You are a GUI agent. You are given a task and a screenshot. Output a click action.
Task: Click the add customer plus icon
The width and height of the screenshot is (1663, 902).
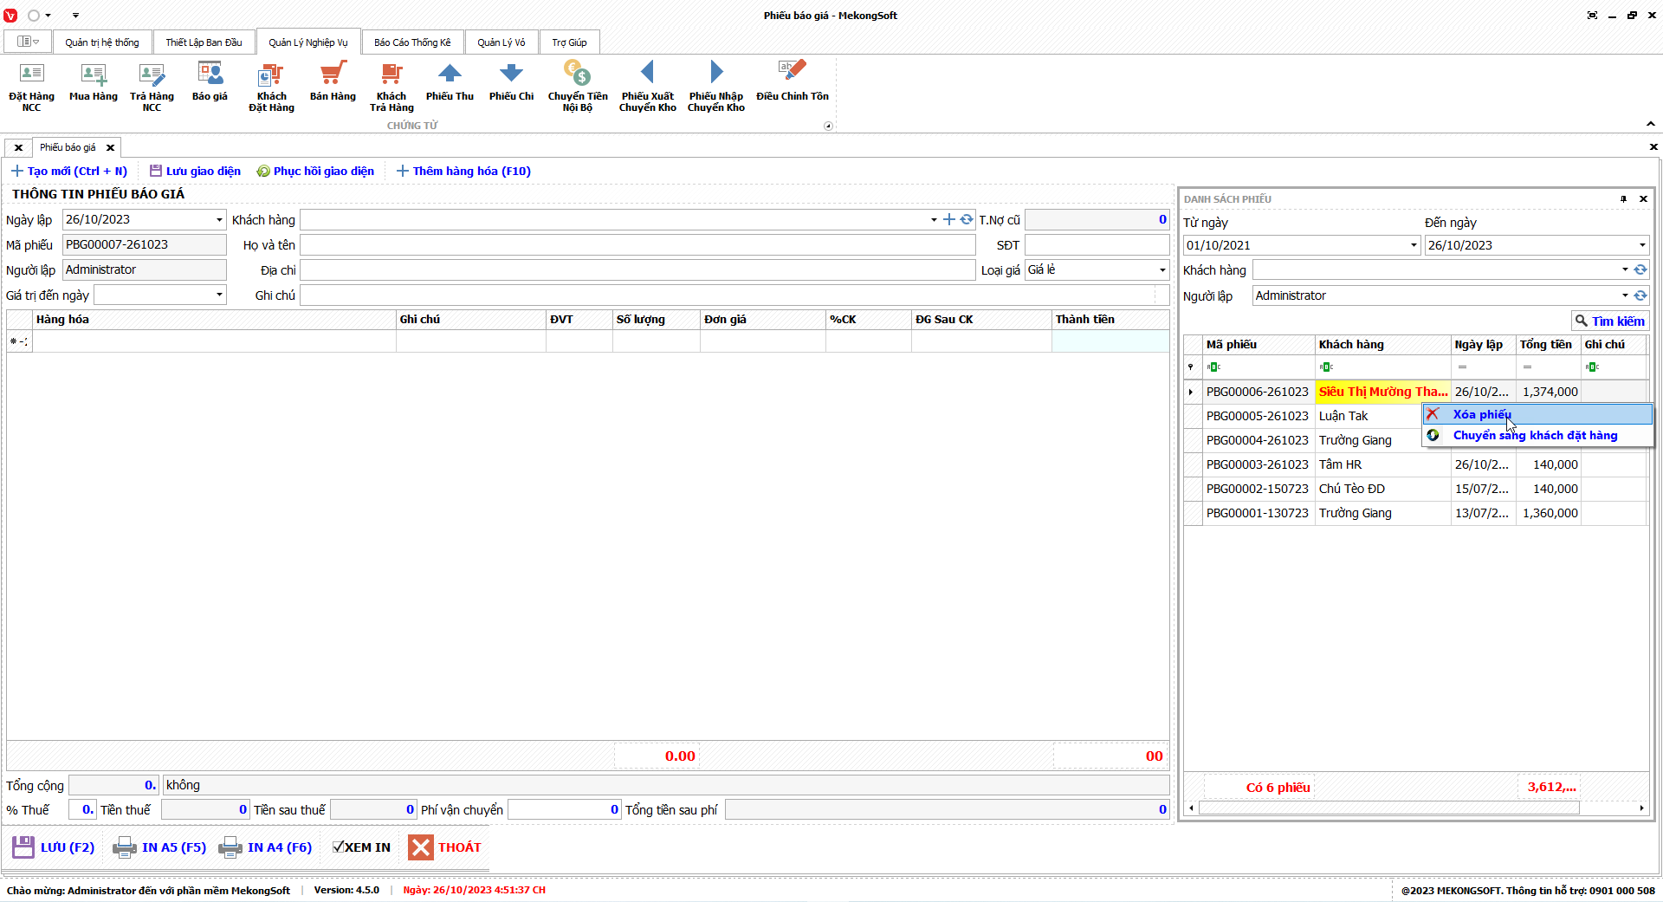949,220
